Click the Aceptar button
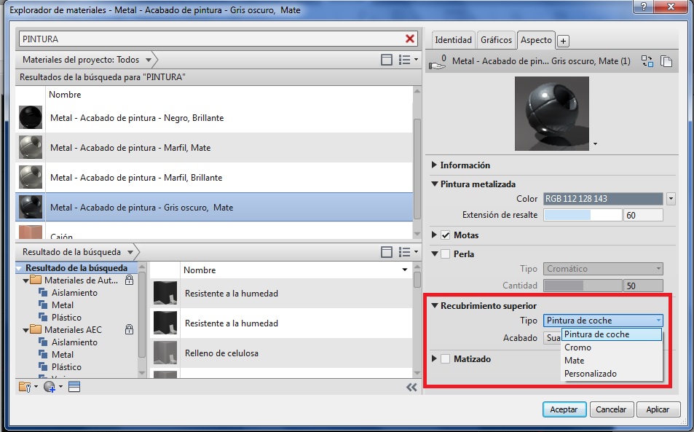The width and height of the screenshot is (694, 432). [x=564, y=409]
